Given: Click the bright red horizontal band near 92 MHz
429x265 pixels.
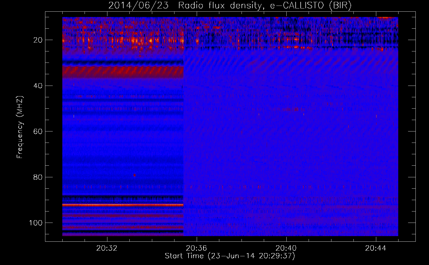Looking at the screenshot, I should click(x=123, y=205).
